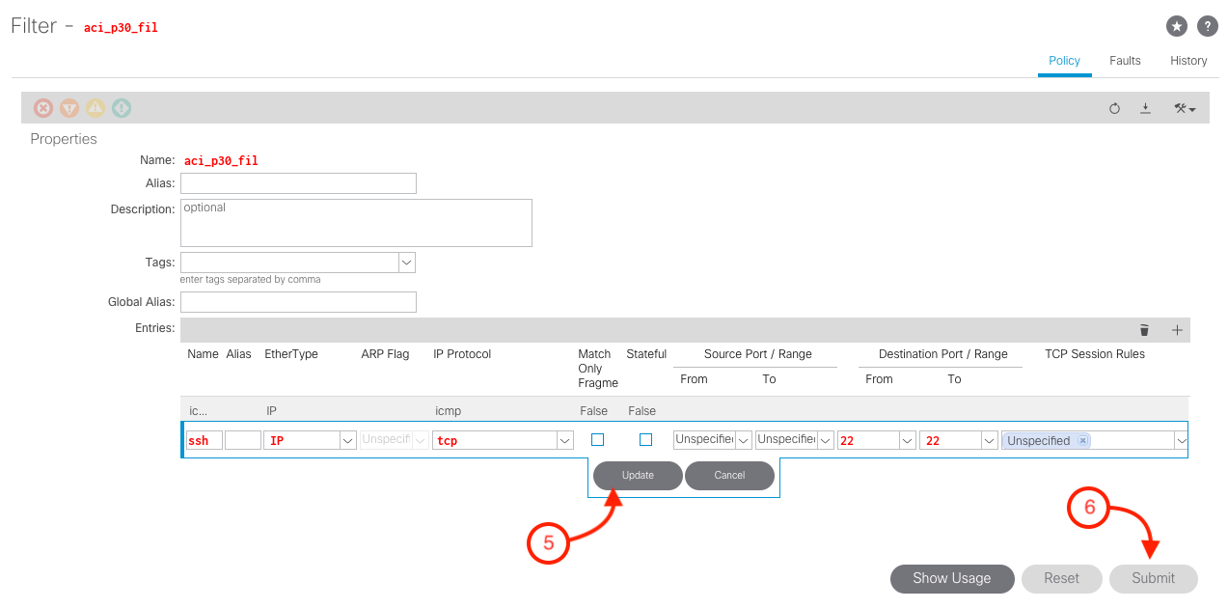This screenshot has height=609, width=1228.
Task: Click the red critical fault icon
Action: [x=43, y=108]
